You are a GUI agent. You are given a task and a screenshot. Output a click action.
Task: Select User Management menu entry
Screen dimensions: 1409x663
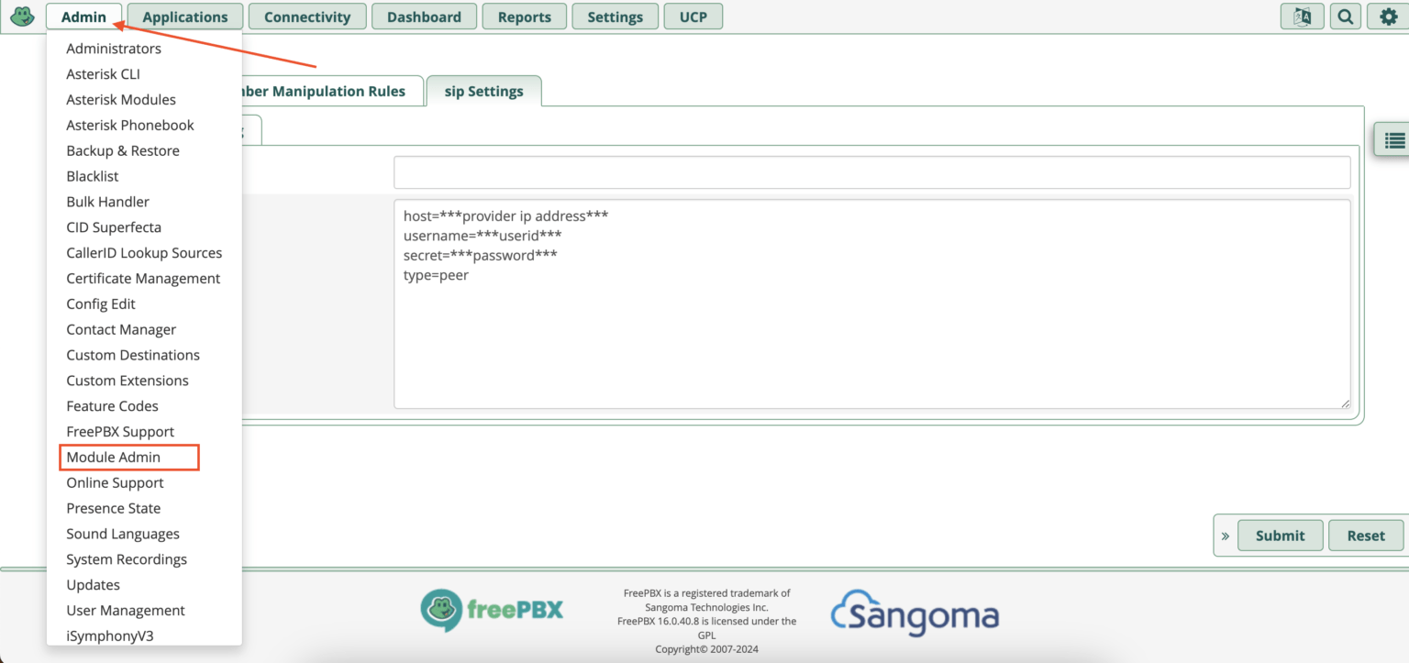[x=126, y=611]
